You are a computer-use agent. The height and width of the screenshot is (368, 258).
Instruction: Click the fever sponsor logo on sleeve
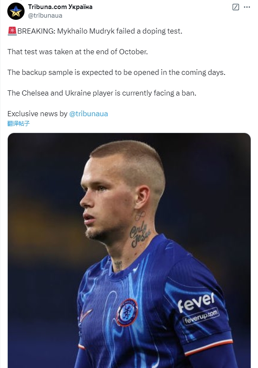pos(196,303)
